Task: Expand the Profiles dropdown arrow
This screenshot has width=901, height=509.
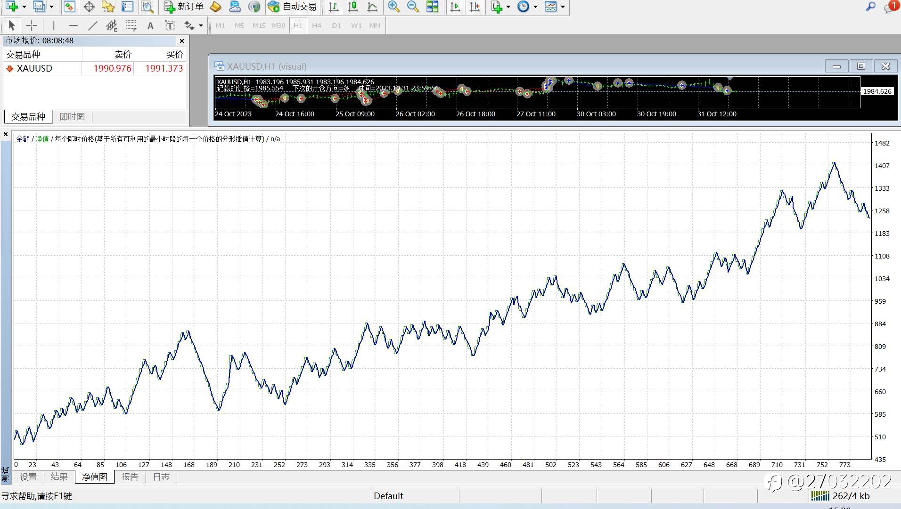Action: click(x=51, y=7)
